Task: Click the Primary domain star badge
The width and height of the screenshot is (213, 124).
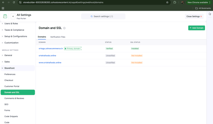Action: click(x=73, y=49)
